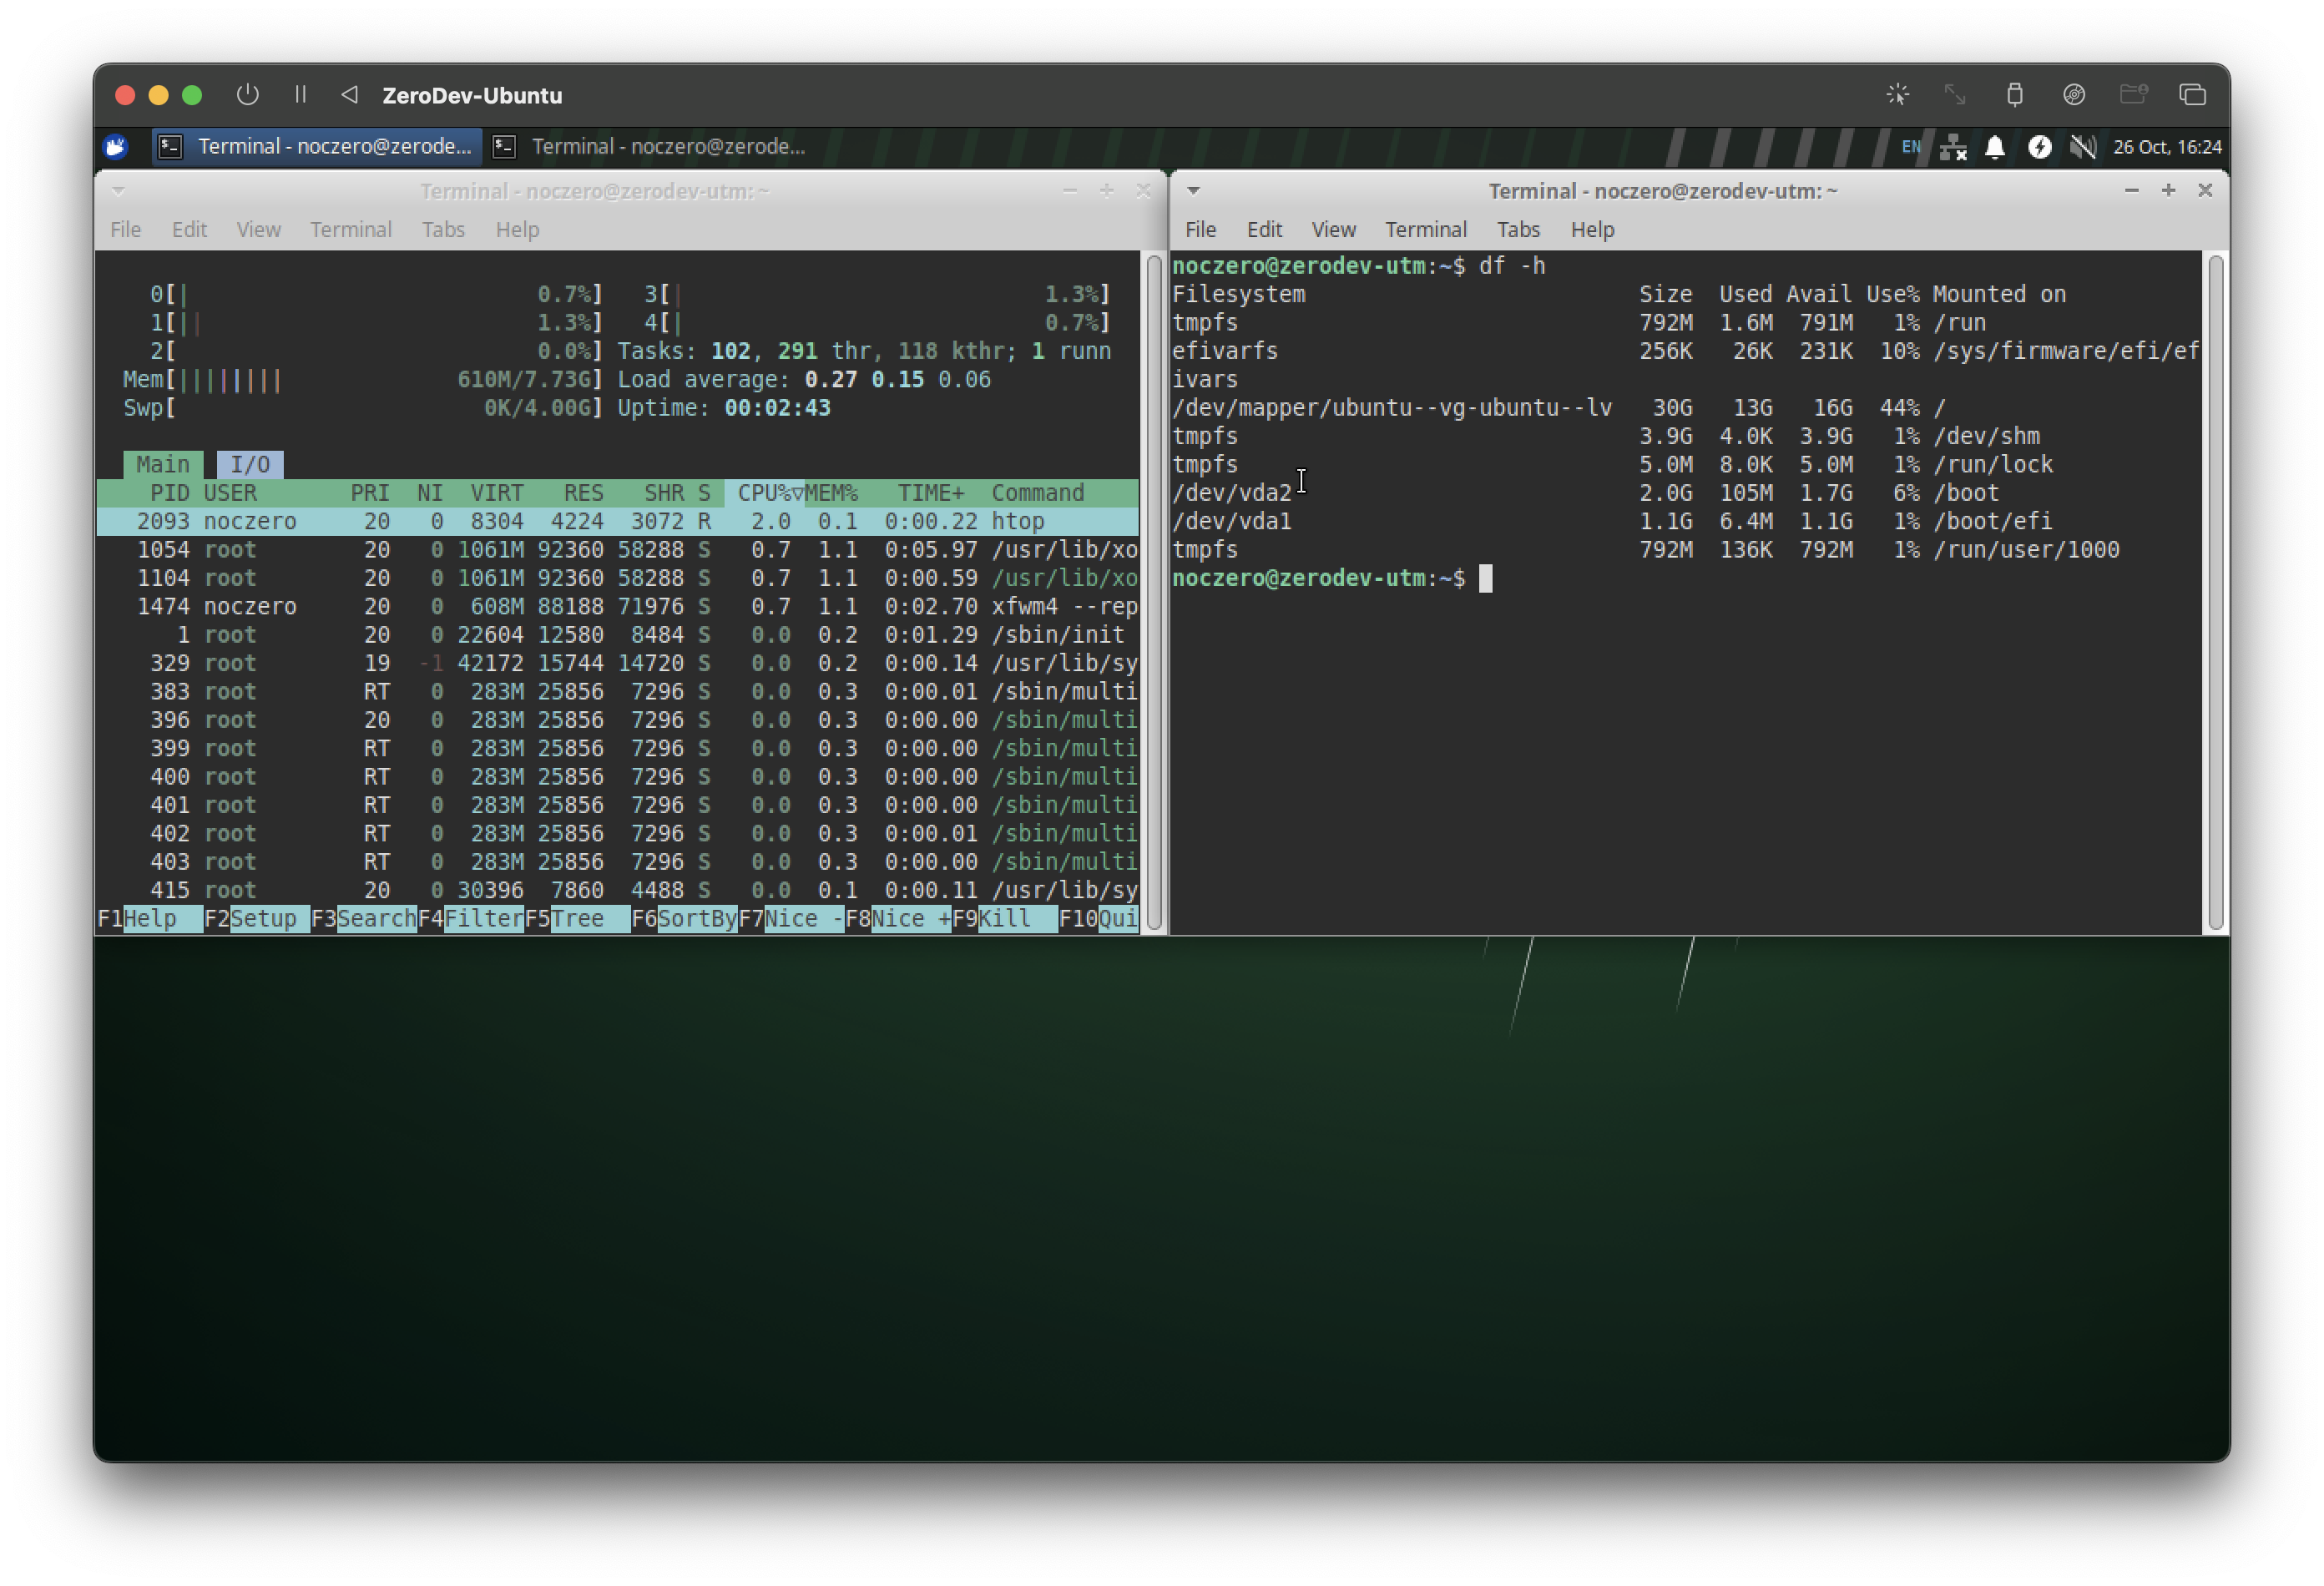Switch keyboard layout EN indicator
2324x1586 pixels.
click(x=1910, y=147)
